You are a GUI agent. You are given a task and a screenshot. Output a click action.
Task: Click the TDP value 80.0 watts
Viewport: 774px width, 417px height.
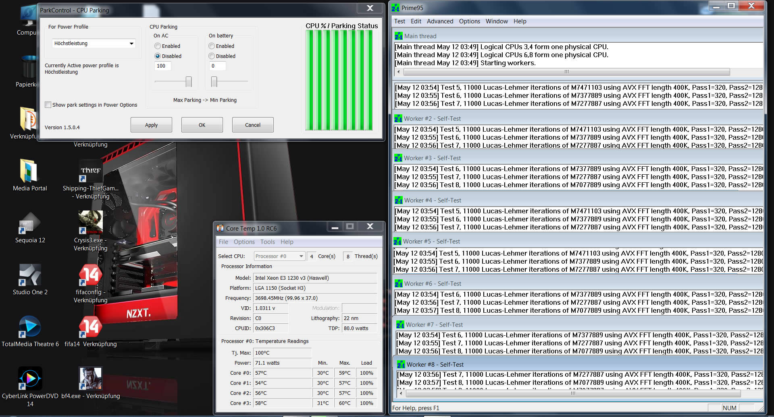tap(360, 328)
